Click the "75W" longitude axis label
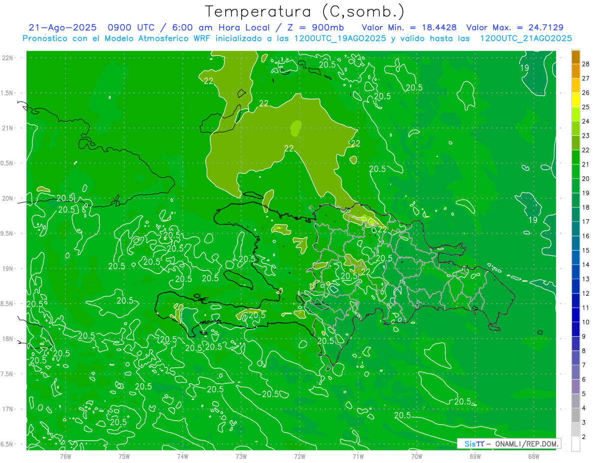The width and height of the screenshot is (599, 463). click(x=124, y=456)
